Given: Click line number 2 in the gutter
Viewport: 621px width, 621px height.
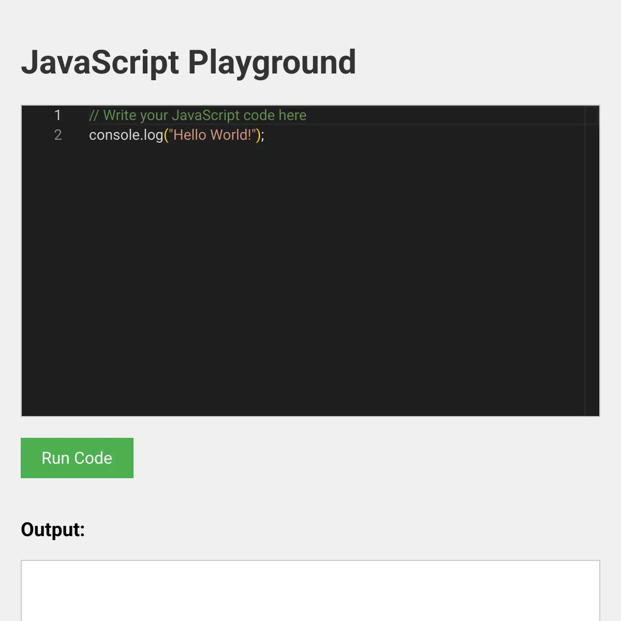Looking at the screenshot, I should coord(57,135).
